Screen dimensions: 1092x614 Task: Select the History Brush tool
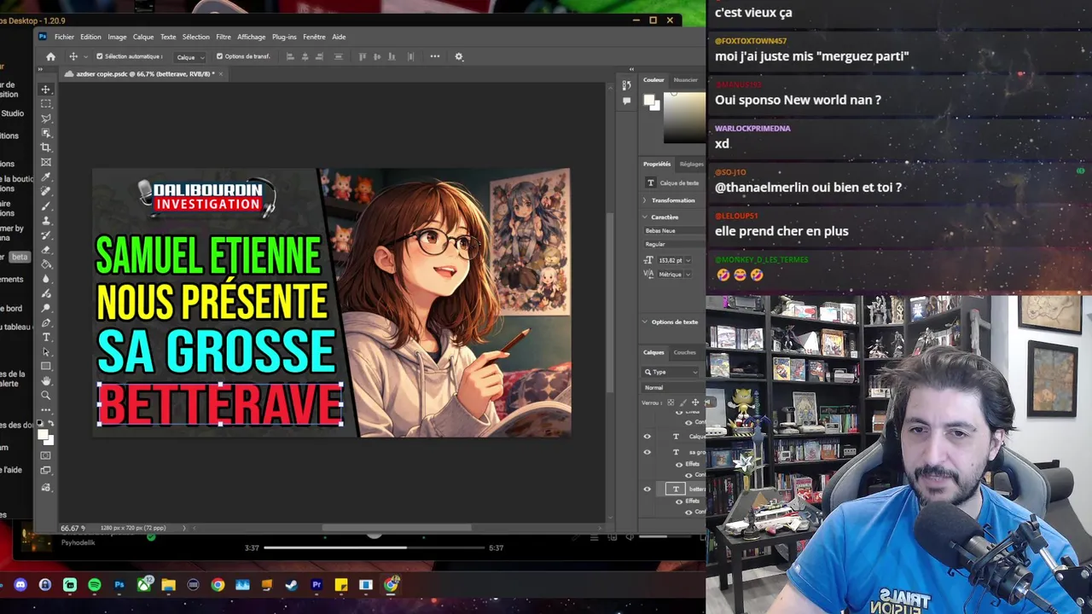click(x=46, y=235)
